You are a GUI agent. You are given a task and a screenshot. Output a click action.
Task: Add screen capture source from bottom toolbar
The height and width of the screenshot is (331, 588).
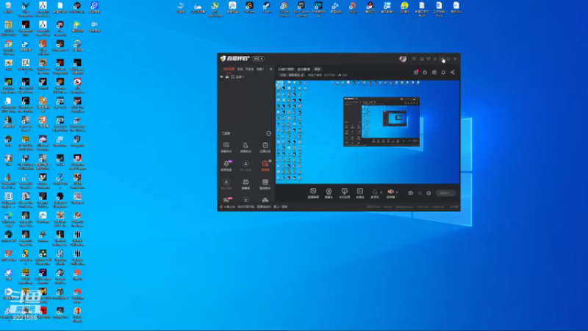click(x=313, y=193)
